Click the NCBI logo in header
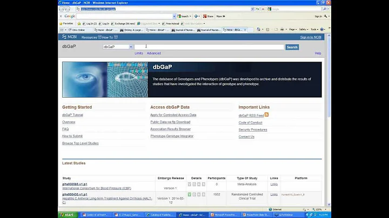The image size is (389, 218). point(69,37)
